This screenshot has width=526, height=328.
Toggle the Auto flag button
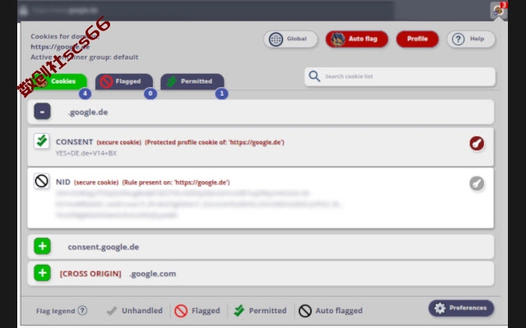[357, 39]
